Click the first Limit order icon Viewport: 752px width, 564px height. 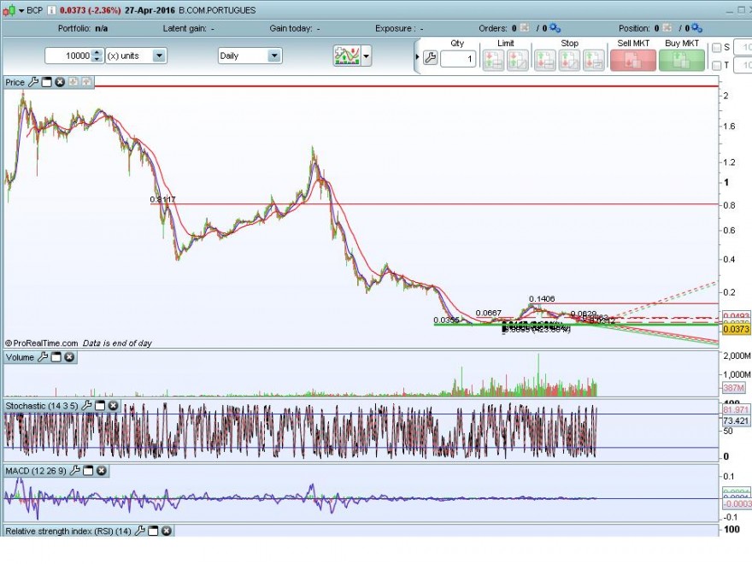click(x=493, y=61)
